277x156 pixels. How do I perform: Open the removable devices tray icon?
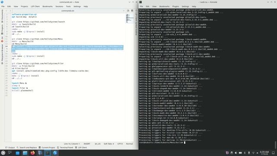[249, 153]
